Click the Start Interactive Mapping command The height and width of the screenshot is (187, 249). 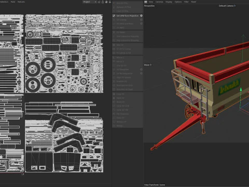pyautogui.click(x=128, y=36)
